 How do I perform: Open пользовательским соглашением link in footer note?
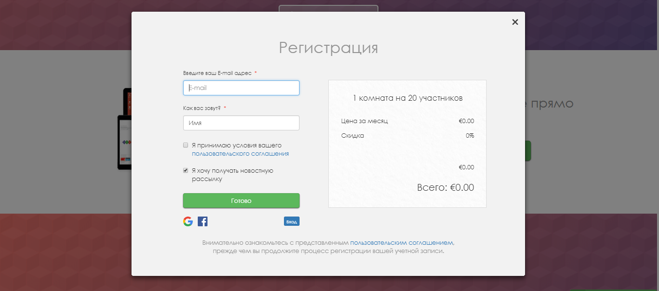point(401,242)
